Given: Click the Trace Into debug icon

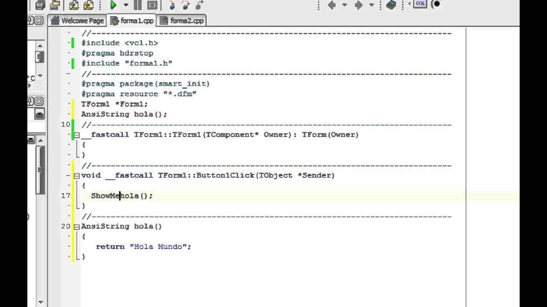Looking at the screenshot, I should [x=172, y=5].
